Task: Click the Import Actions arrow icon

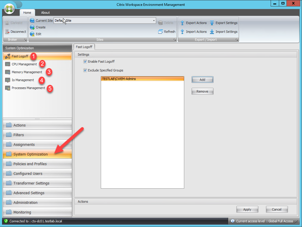Action: [182, 32]
